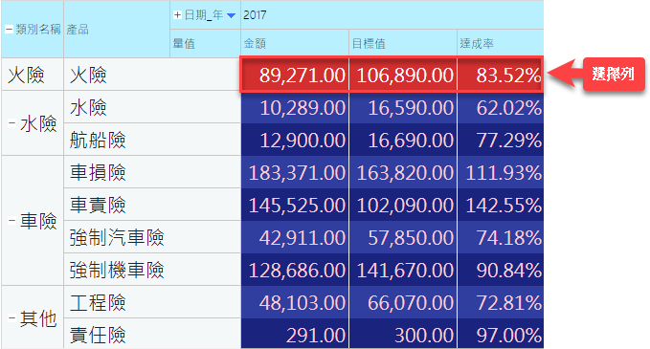This screenshot has height=349, width=650.
Task: Click the 57,850.00 target cell
Action: (403, 237)
